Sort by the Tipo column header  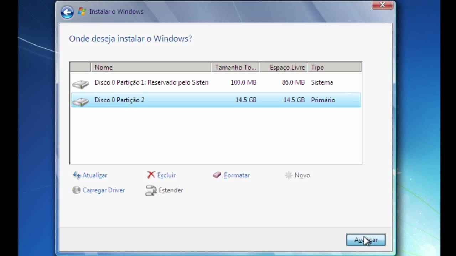pyautogui.click(x=335, y=67)
